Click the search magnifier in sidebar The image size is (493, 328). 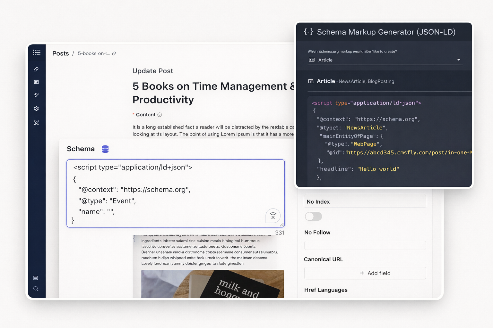point(36,289)
